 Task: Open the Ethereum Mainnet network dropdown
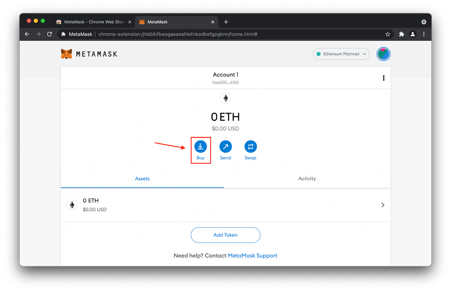click(x=341, y=54)
